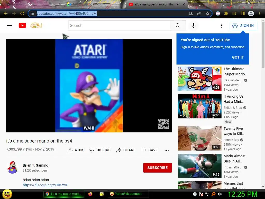Open 'Twenty Five ways to Kill' thumbnail
The height and width of the screenshot is (199, 265).
tap(200, 138)
